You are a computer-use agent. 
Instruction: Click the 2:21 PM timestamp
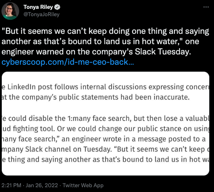[11, 185]
